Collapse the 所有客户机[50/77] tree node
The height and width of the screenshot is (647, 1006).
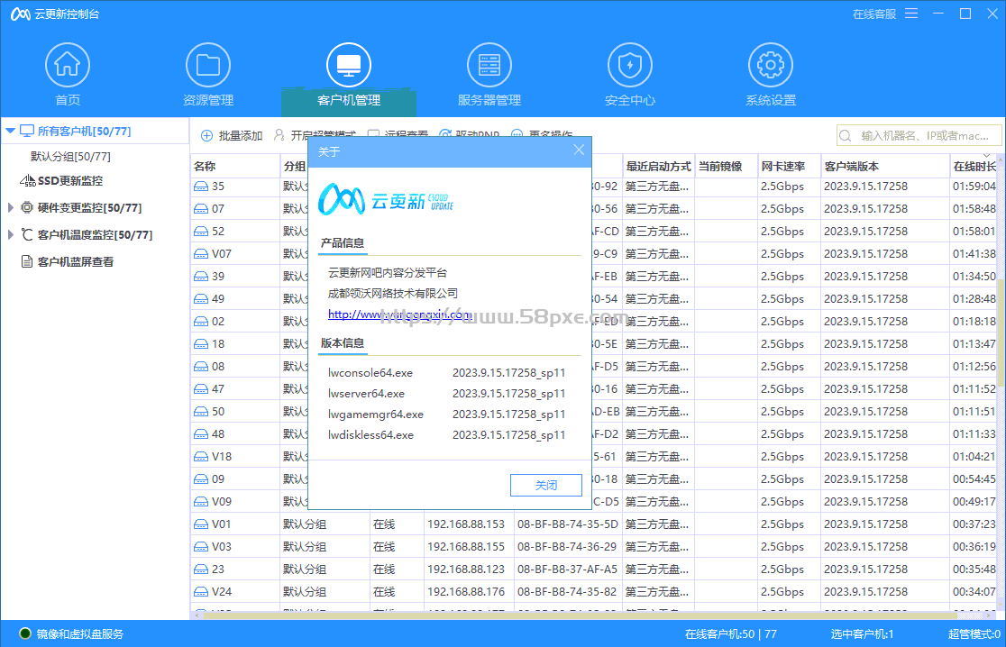tap(10, 131)
